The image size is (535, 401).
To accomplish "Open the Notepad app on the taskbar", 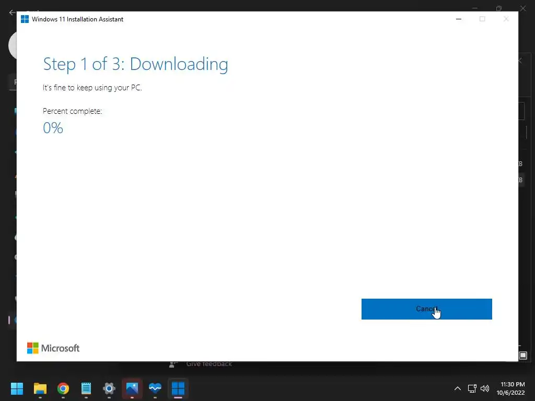I will tap(86, 388).
